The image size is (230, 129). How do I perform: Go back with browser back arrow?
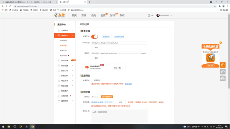[3, 6]
